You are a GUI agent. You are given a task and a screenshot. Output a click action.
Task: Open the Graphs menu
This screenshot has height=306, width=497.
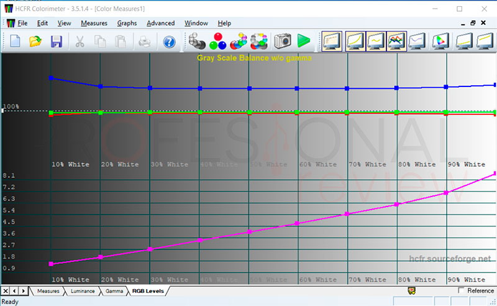(x=127, y=23)
